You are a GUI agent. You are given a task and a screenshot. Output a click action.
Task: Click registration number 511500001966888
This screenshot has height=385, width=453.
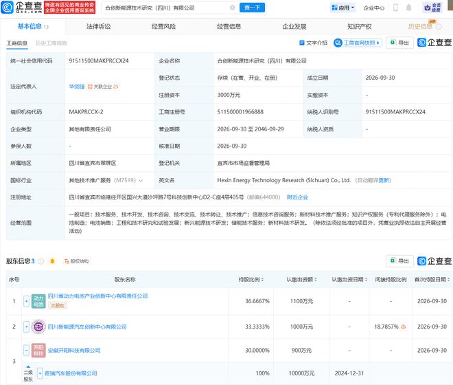point(240,112)
